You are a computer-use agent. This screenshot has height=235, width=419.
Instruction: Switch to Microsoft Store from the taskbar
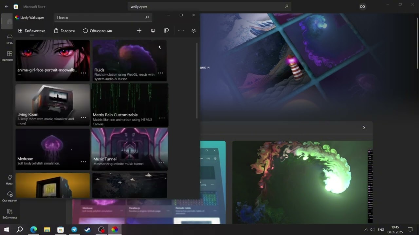[61, 229]
